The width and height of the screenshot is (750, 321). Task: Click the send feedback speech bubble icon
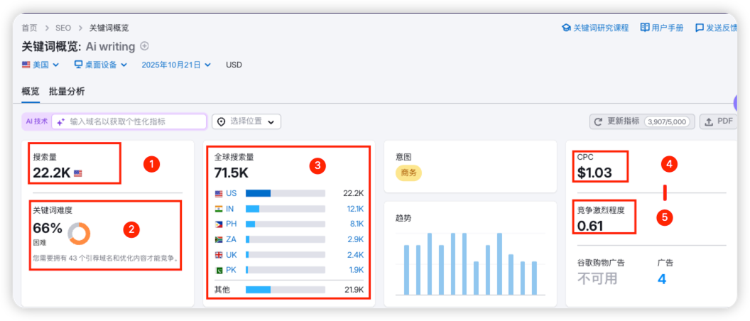click(x=700, y=28)
